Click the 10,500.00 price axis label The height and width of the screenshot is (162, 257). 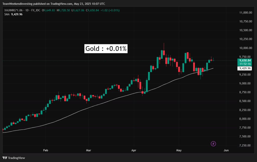246,30
